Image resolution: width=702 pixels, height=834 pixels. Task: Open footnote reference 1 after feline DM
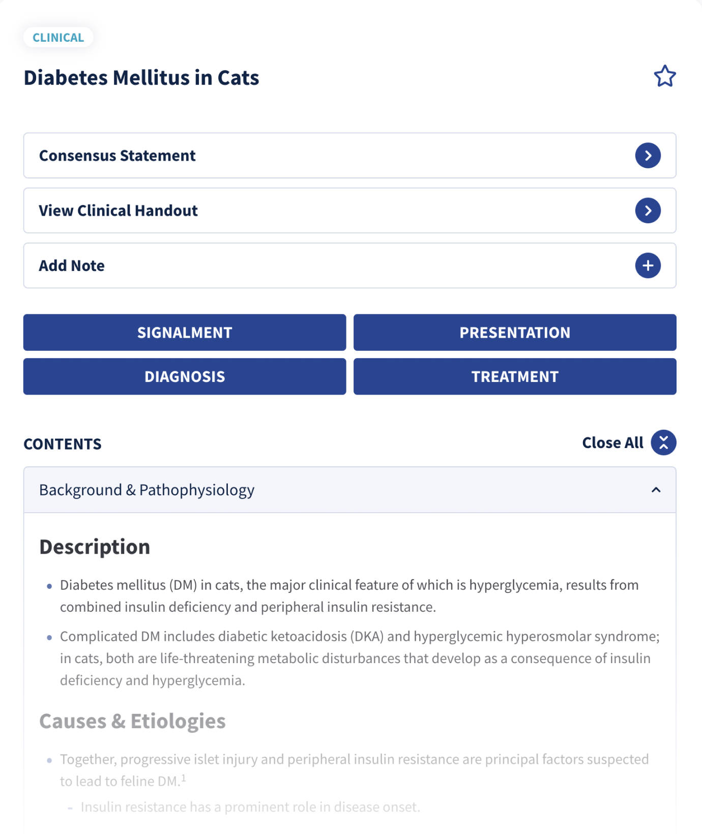coord(184,778)
